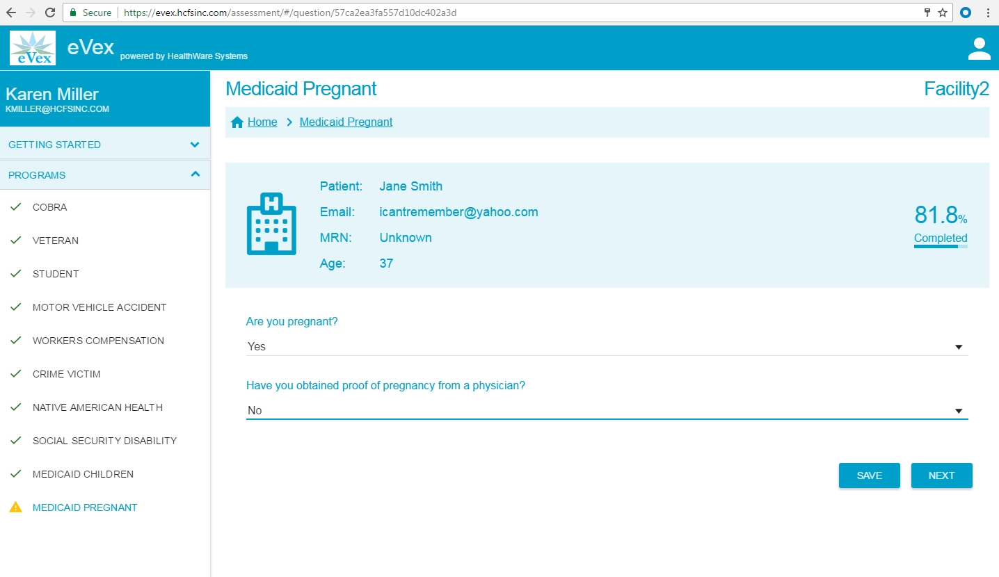Click the Next button
This screenshot has height=577, width=999.
pos(941,476)
